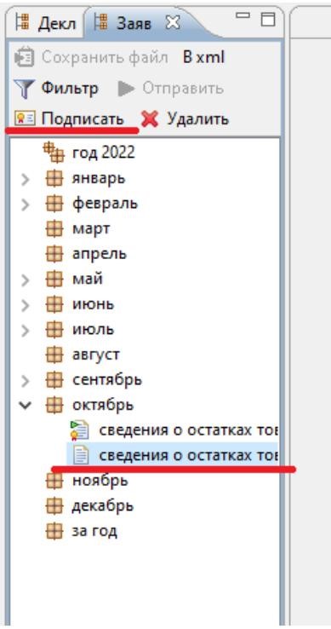
Task: Click the В xml button
Action: pyautogui.click(x=203, y=57)
